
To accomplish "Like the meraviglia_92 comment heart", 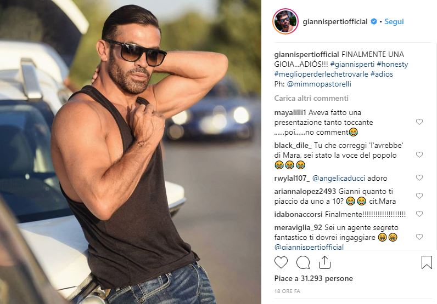I will [419, 237].
